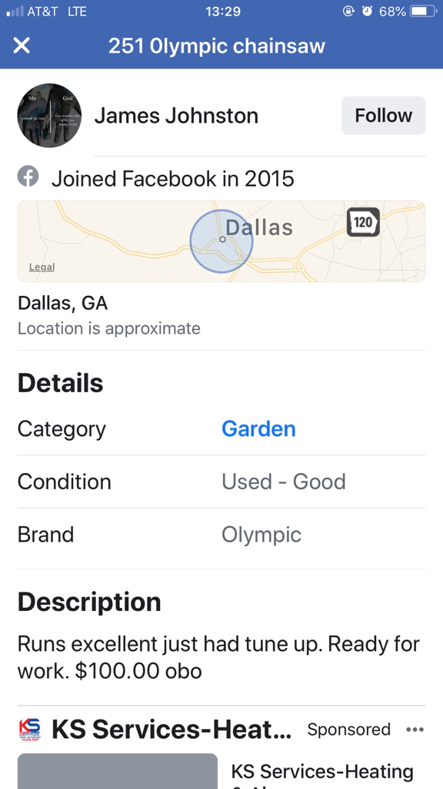
Task: Open the Garden category link
Action: tap(258, 428)
